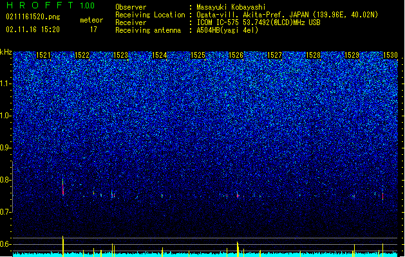
Task: Click the antenna value A504HB(yagi 4el)
Action: click(x=227, y=30)
